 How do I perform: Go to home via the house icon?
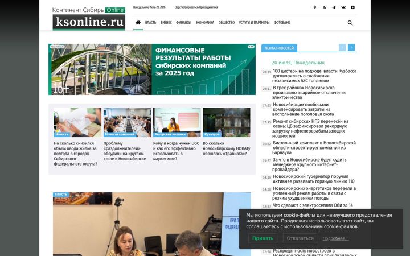(x=138, y=22)
